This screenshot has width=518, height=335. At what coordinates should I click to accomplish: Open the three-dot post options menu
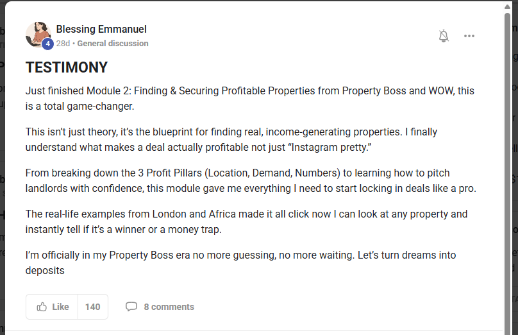click(469, 36)
